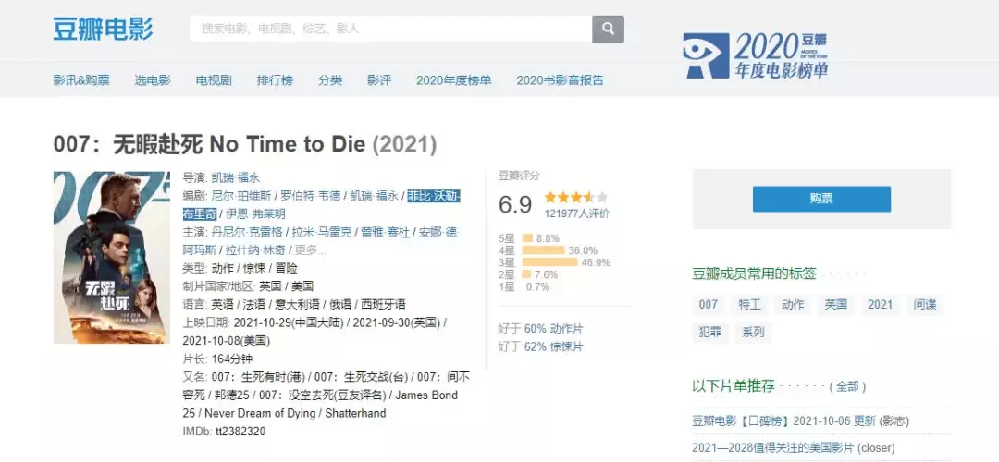
Task: Select the 间谍 tag
Action: pyautogui.click(x=924, y=304)
